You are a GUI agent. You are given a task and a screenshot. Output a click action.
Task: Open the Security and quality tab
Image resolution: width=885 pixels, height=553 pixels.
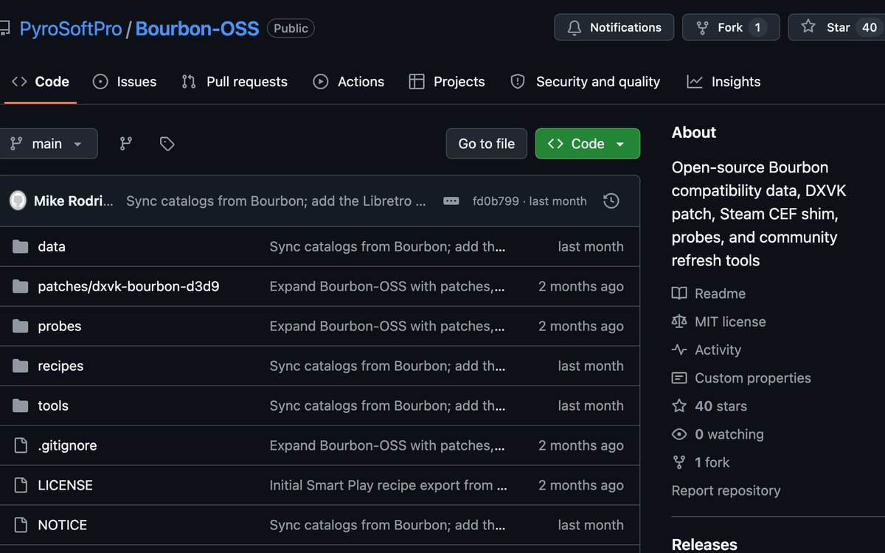586,82
